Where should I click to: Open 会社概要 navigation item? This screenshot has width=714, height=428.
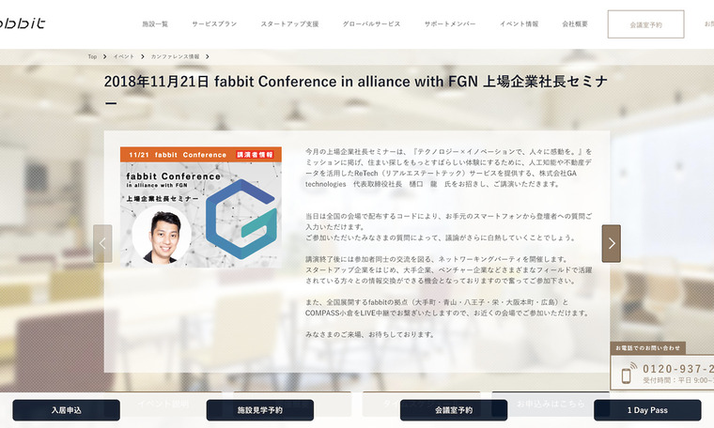coord(575,24)
